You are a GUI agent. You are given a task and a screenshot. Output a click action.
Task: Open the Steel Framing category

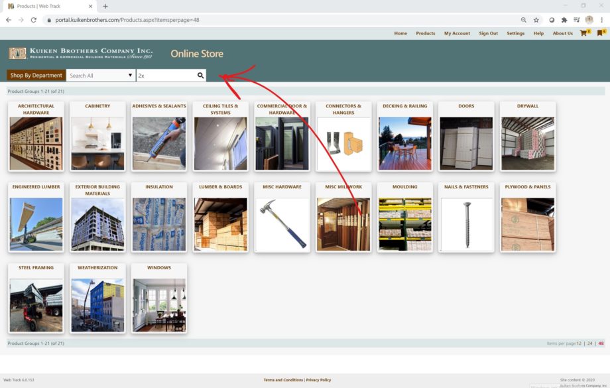36,298
